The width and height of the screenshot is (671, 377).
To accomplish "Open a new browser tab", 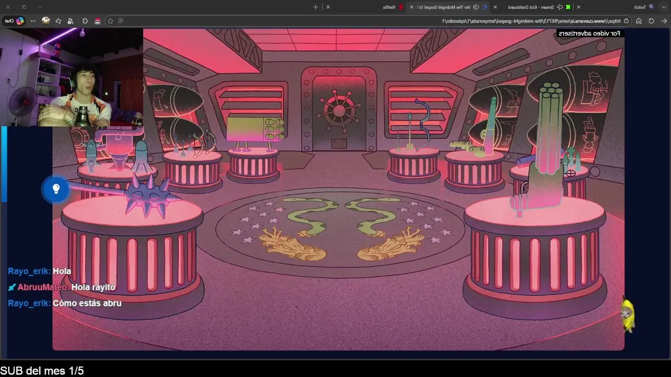I will (x=316, y=7).
